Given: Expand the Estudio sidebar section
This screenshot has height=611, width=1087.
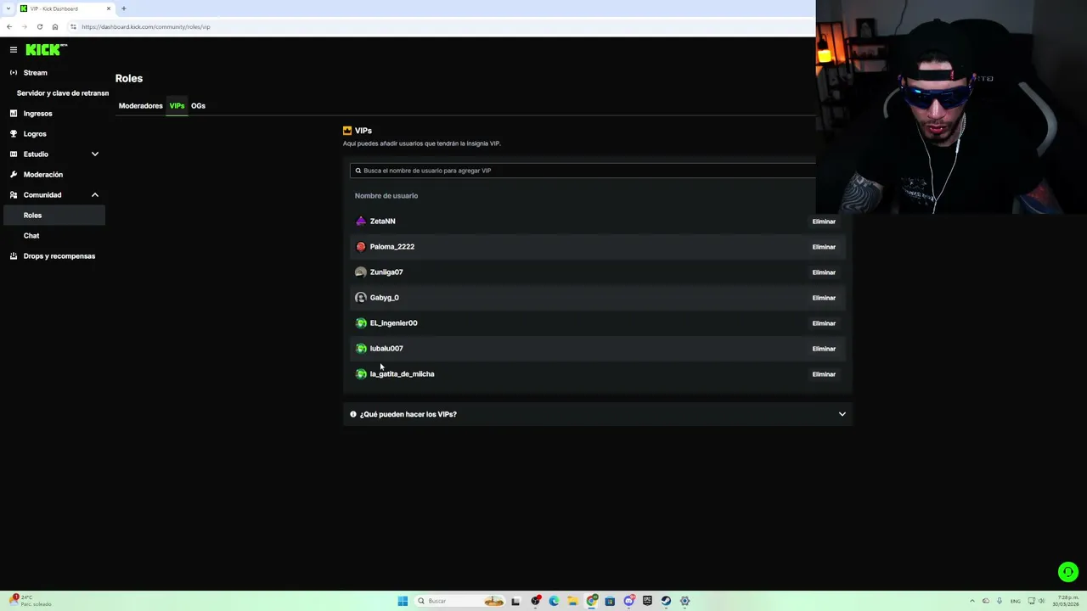Looking at the screenshot, I should coord(95,154).
